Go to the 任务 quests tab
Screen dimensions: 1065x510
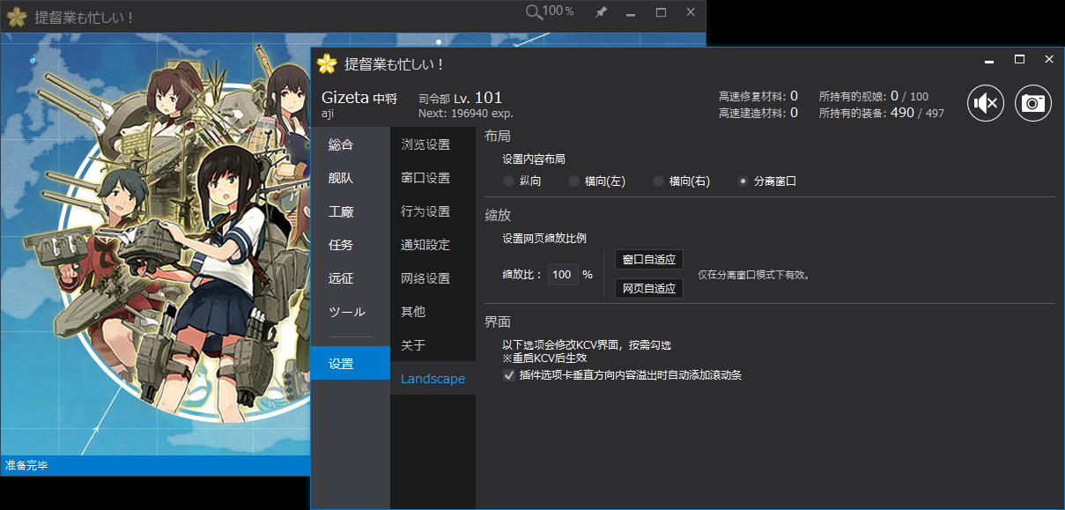350,245
